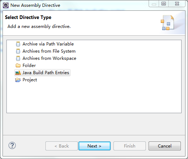Click the books icon for Java Build Path Entries
Image resolution: width=188 pixels, height=159 pixels.
(x=18, y=73)
